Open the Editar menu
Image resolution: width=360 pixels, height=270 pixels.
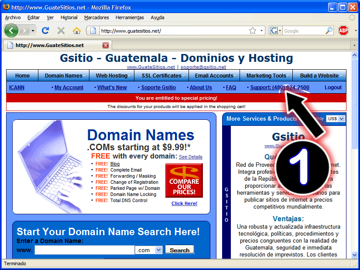pos(34,17)
